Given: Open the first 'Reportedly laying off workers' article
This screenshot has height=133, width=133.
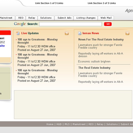Looking at the screenshot, I should [101, 55].
